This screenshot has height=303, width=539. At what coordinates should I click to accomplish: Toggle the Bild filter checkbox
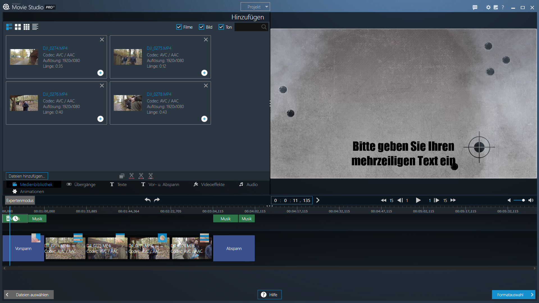click(x=201, y=27)
